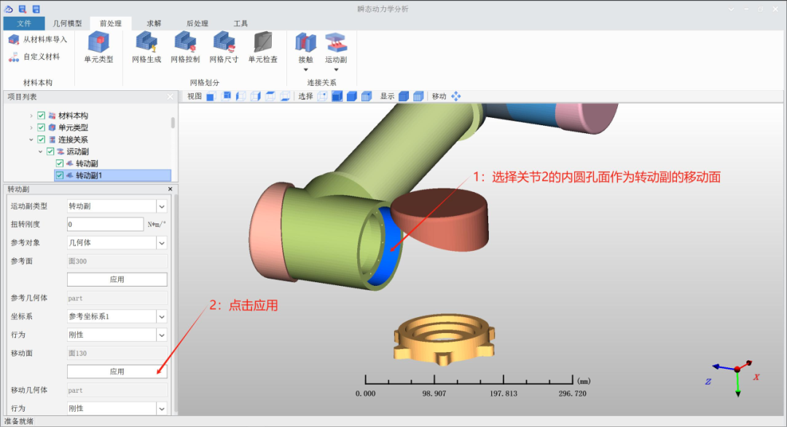Switch to the 前处理 tab
The width and height of the screenshot is (787, 427).
(111, 23)
